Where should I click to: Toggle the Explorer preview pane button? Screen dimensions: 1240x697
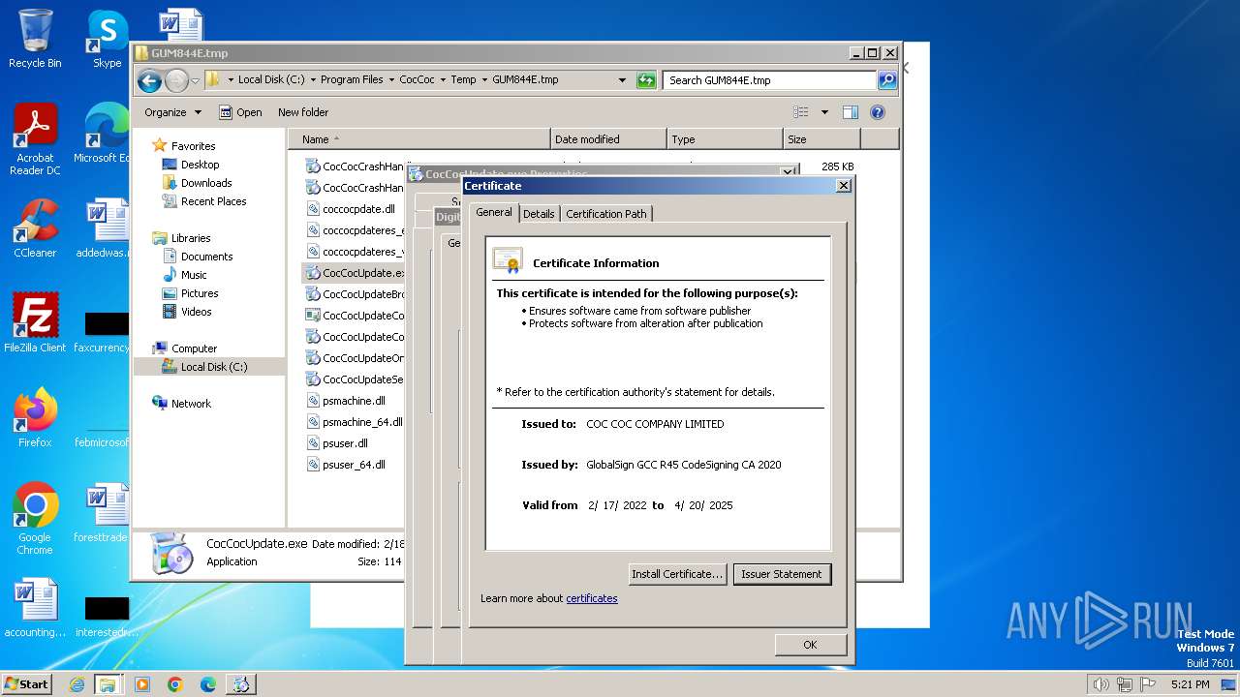(850, 112)
